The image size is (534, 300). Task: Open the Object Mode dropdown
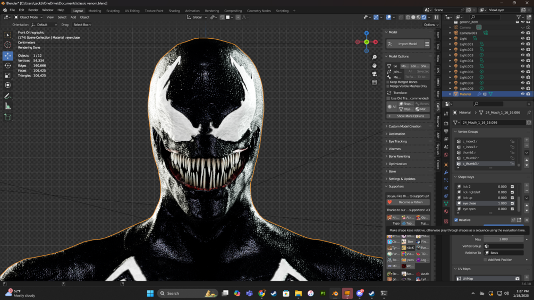29,17
